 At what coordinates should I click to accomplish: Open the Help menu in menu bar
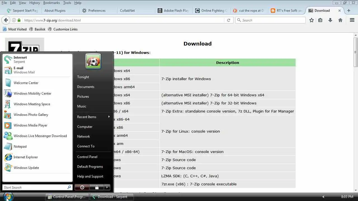click(x=78, y=3)
